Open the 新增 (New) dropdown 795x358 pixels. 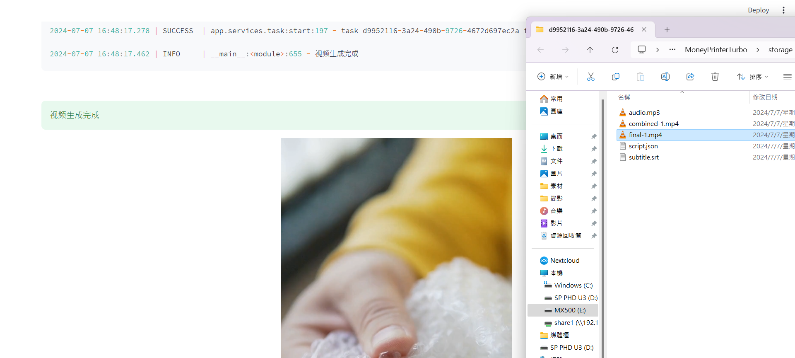pyautogui.click(x=553, y=77)
